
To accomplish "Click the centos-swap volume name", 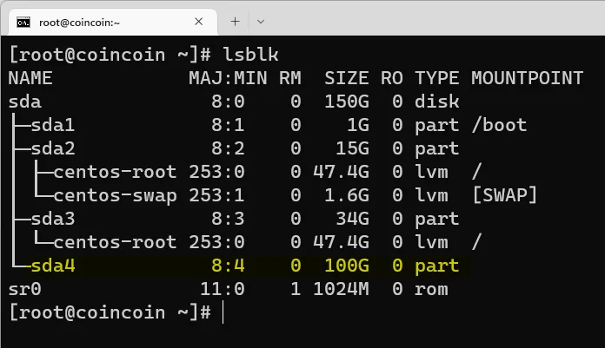I will [x=115, y=195].
